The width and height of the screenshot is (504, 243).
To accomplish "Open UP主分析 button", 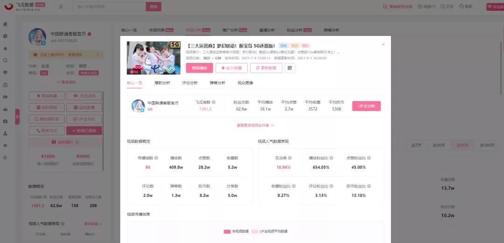I will (366, 106).
